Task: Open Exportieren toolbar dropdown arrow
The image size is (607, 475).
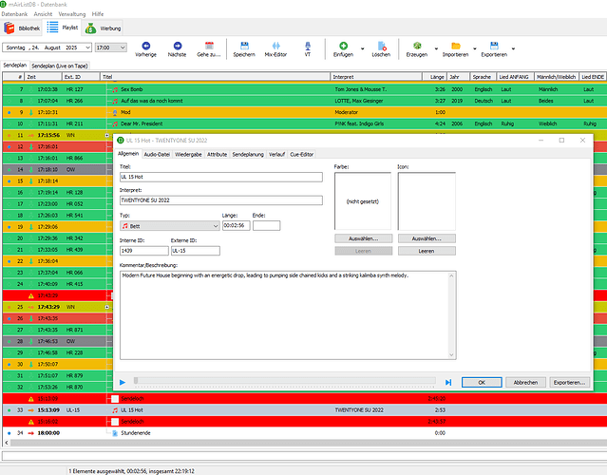Action: tap(513, 48)
